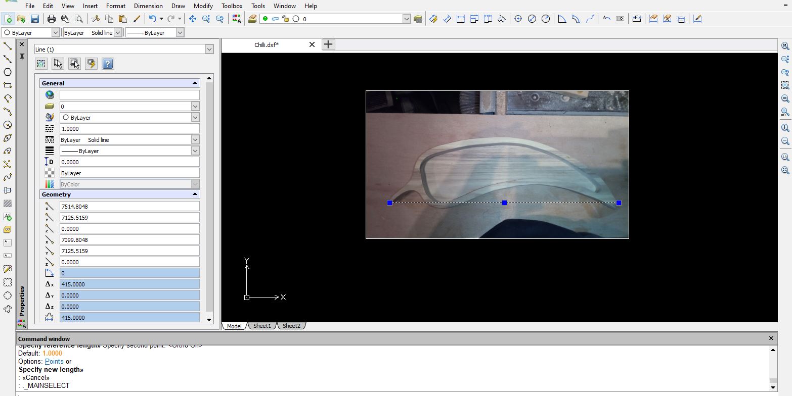The width and height of the screenshot is (792, 396).
Task: Switch to the Sheet1 tab
Action: click(262, 326)
